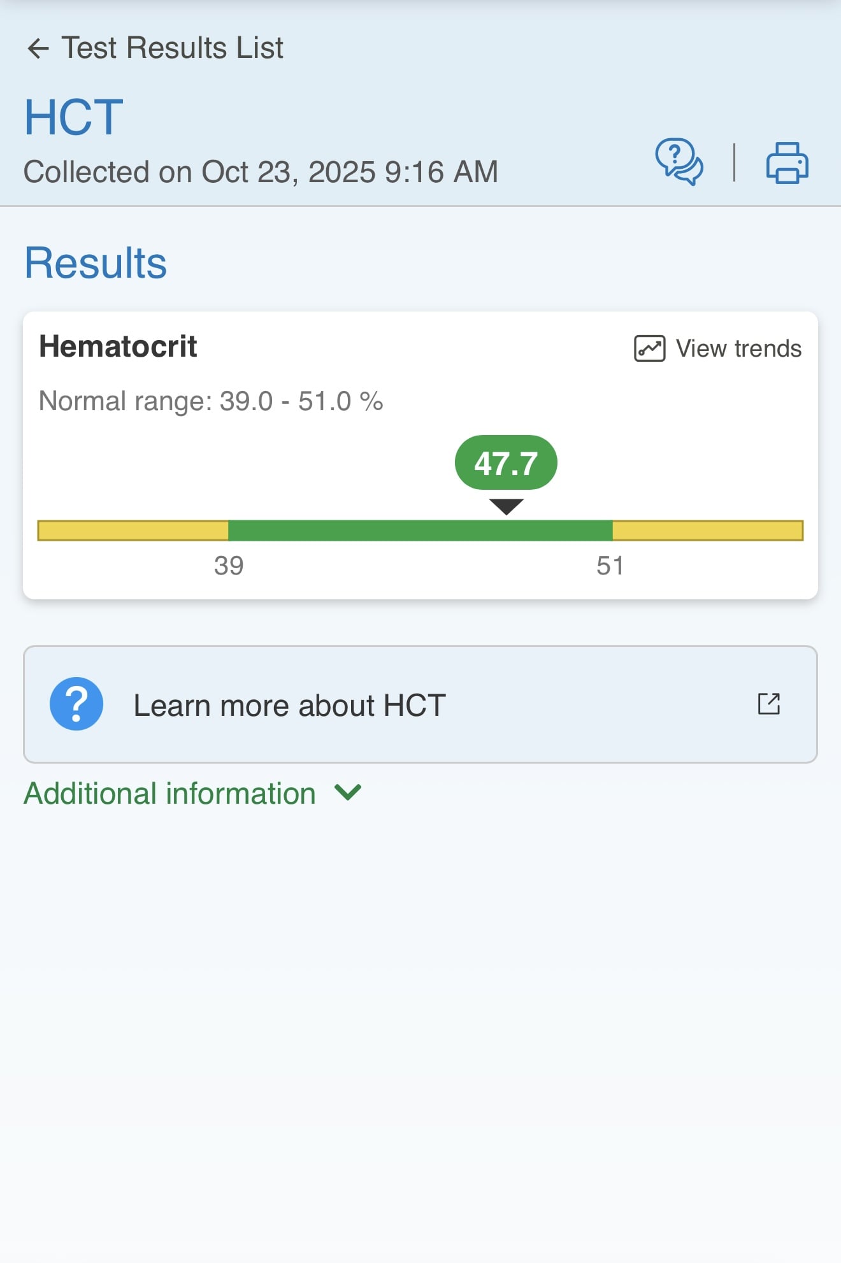The height and width of the screenshot is (1263, 841).
Task: Tap the Results section heading
Action: [96, 262]
